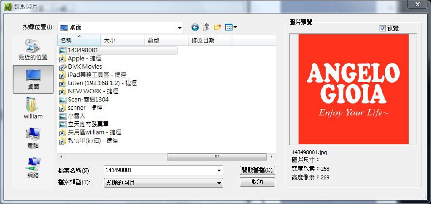Image resolution: width=431 pixels, height=204 pixels.
Task: Click the 高度像素 value 269
Action: tap(325, 177)
